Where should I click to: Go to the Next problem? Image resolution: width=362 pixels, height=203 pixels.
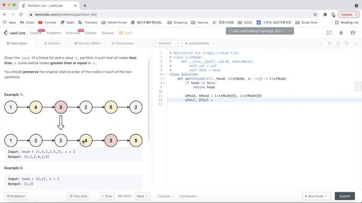coord(142,196)
